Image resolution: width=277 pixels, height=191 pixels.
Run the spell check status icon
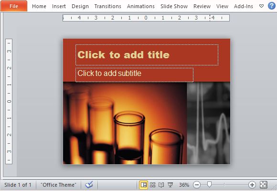pos(89,185)
